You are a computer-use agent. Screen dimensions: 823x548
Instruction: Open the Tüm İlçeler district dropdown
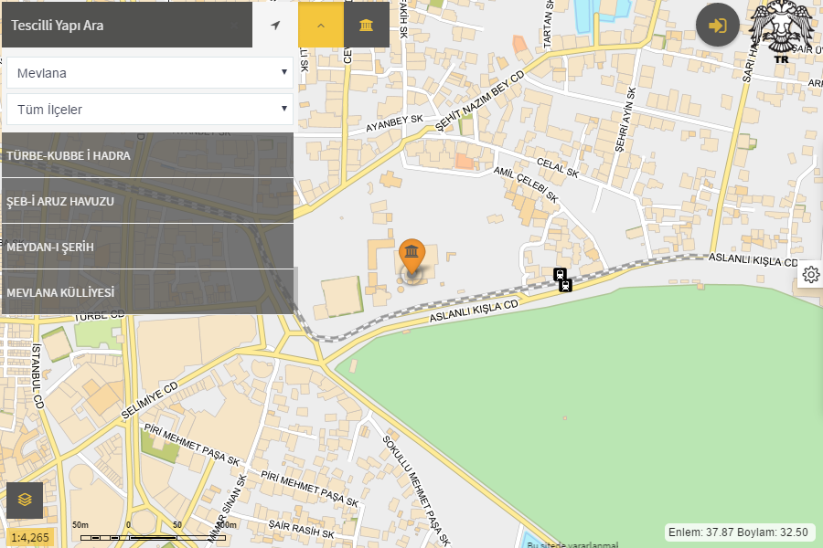(x=150, y=110)
